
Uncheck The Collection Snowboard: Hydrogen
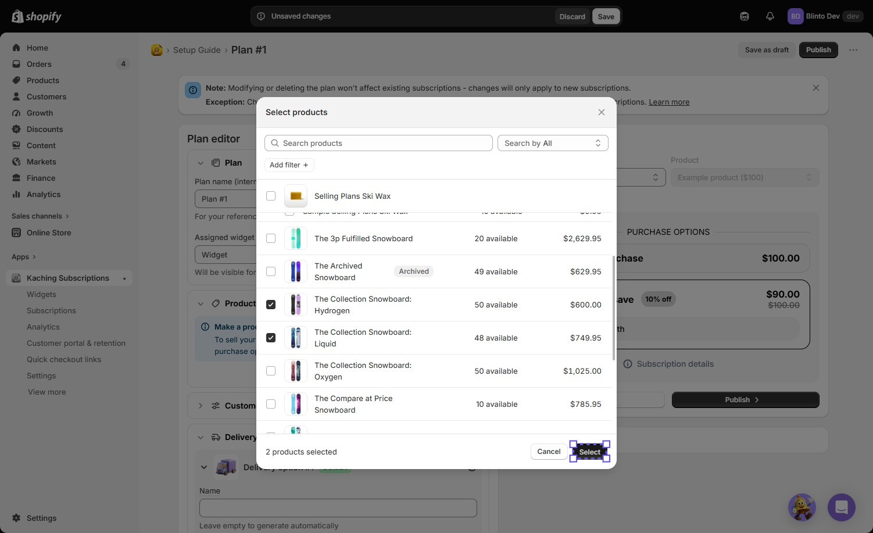click(x=271, y=305)
